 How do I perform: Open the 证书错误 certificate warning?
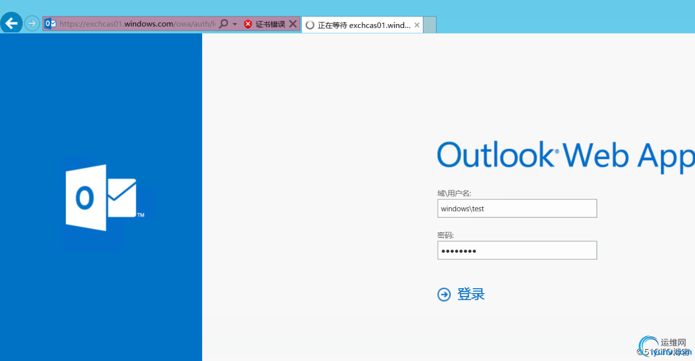[270, 24]
